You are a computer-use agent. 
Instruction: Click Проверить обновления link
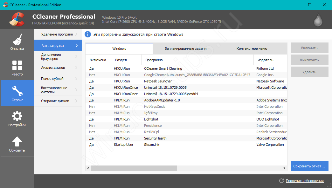(305, 181)
